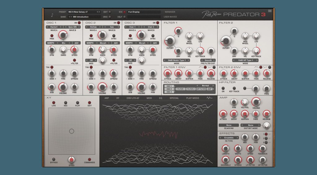Image resolution: width=317 pixels, height=175 pixels.
Task: Click the HP Filter Freq knob
Action: tap(267, 88)
